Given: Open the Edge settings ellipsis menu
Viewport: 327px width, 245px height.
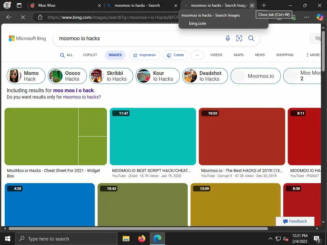Looking at the screenshot, I should pyautogui.click(x=306, y=17).
